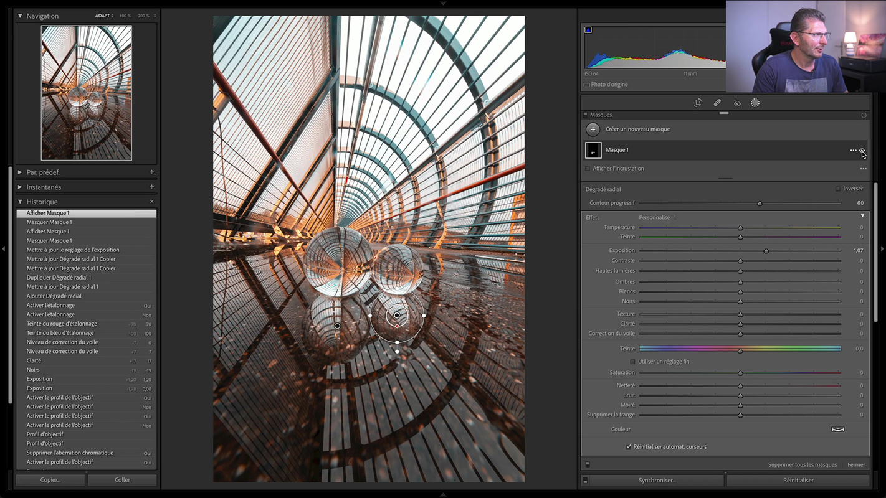Open the Effet Personnalisé dropdown
The image size is (886, 498).
[657, 217]
